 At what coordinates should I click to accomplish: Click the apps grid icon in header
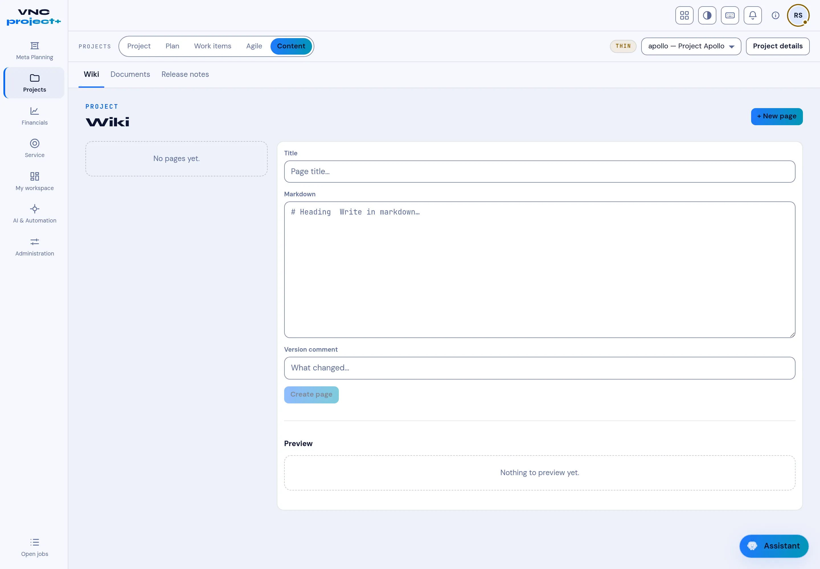pyautogui.click(x=684, y=15)
